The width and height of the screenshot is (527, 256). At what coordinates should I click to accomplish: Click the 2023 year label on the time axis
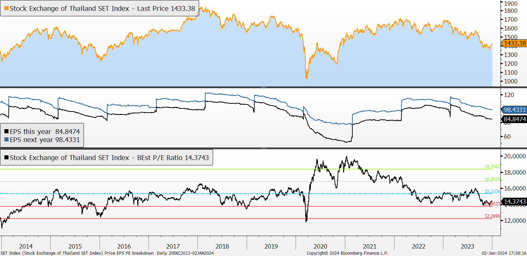(x=468, y=247)
